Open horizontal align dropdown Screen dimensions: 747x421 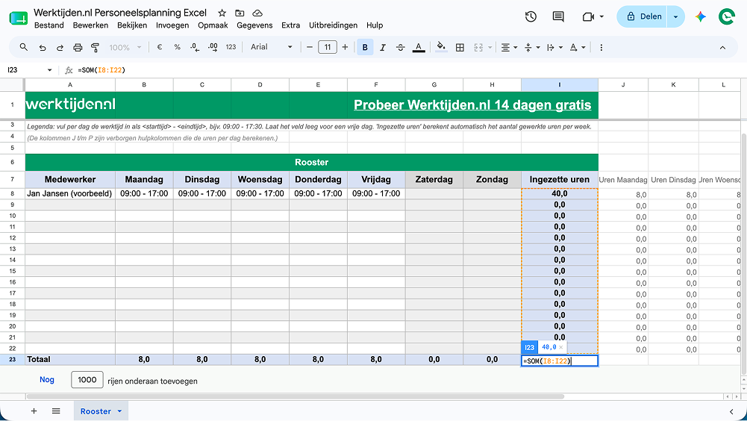tap(509, 47)
